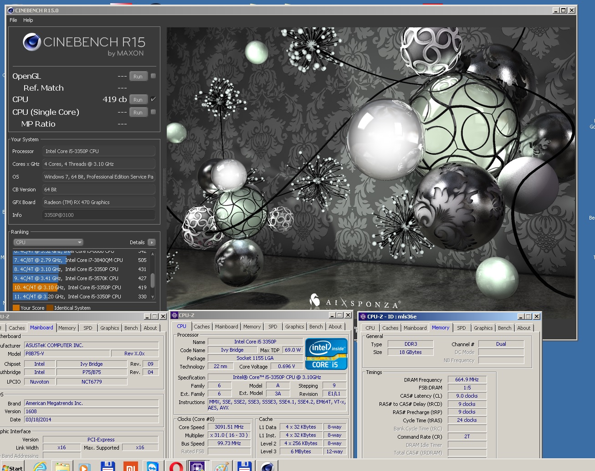This screenshot has height=471, width=595.
Task: Click the Multiplier value x 31.0
Action: point(229,435)
